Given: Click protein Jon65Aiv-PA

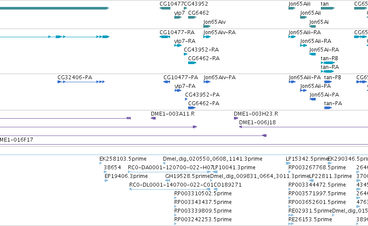Looking at the screenshot, I should coord(220,77).
